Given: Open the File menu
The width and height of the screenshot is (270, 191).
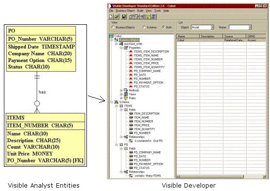Looking at the screenshot, I should click(x=111, y=11).
